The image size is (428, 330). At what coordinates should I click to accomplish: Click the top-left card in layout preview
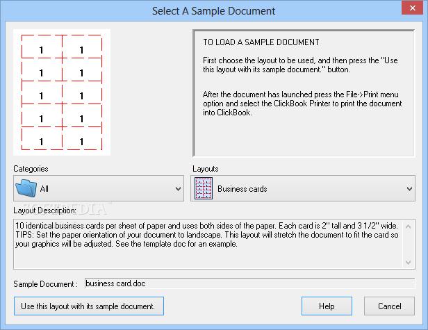pyautogui.click(x=42, y=50)
